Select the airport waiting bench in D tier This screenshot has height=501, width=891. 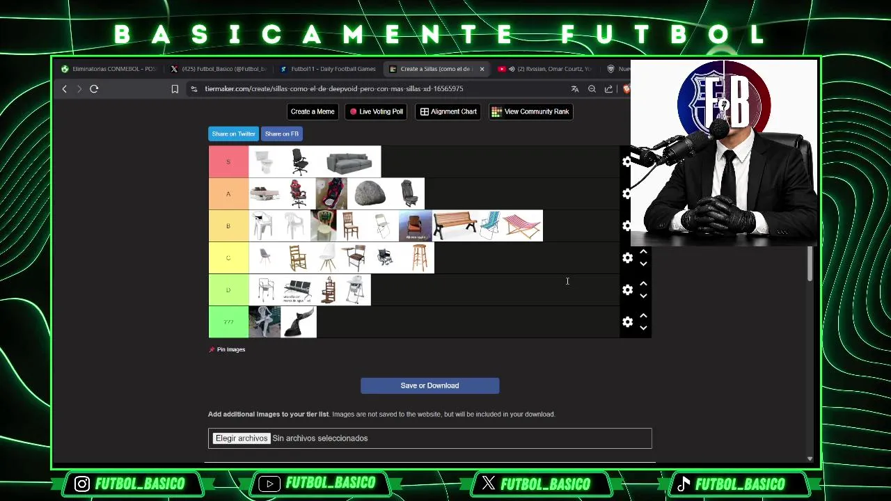click(x=297, y=290)
